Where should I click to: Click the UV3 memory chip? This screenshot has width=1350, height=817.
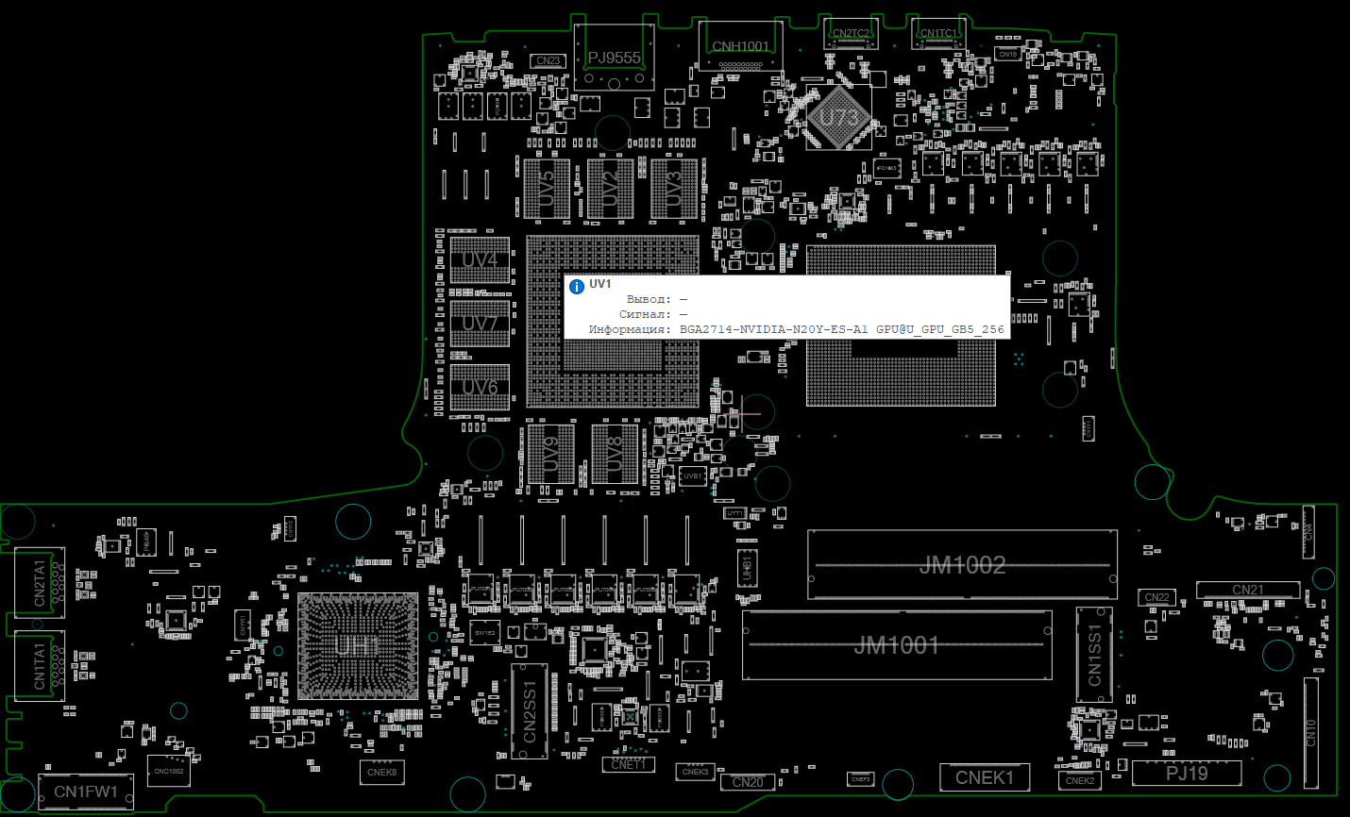tap(673, 189)
